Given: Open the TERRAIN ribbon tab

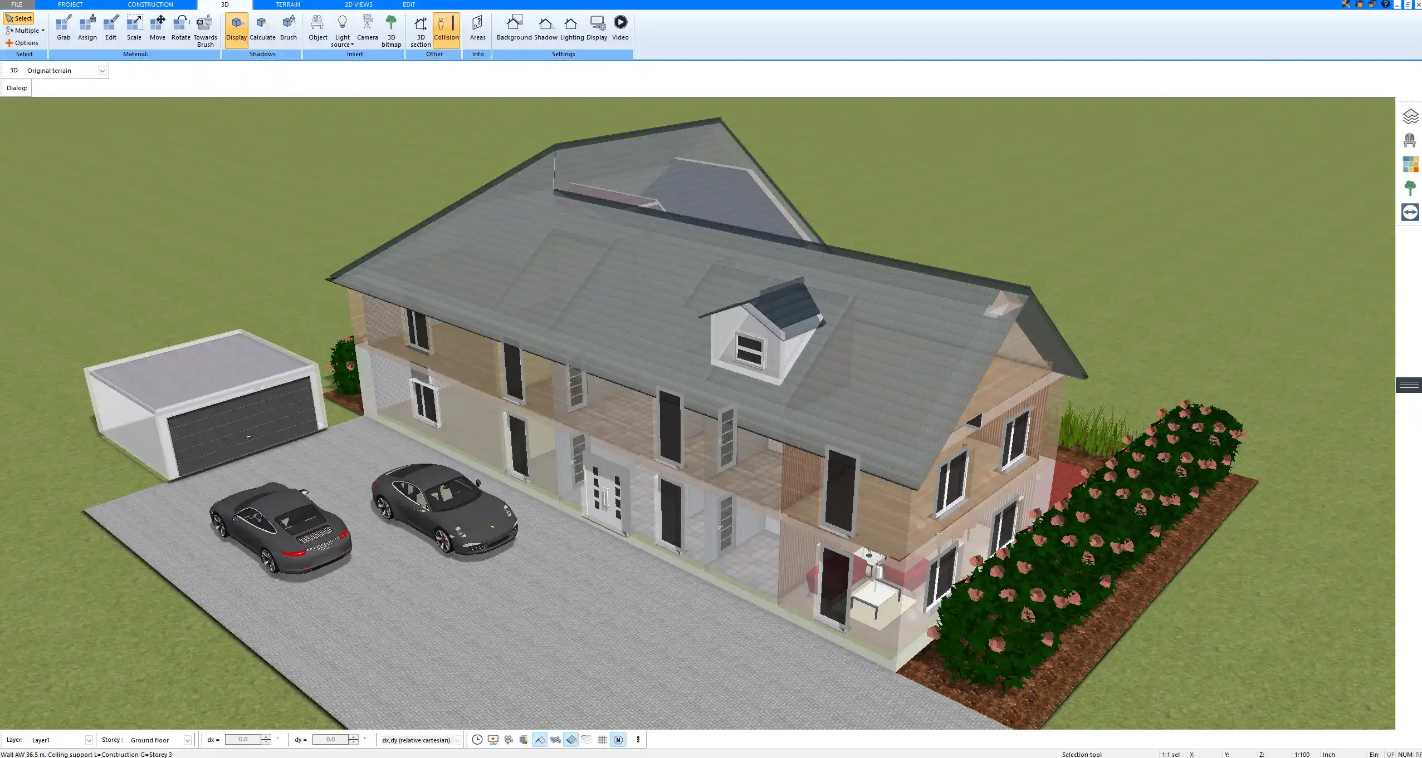Looking at the screenshot, I should click(x=288, y=4).
